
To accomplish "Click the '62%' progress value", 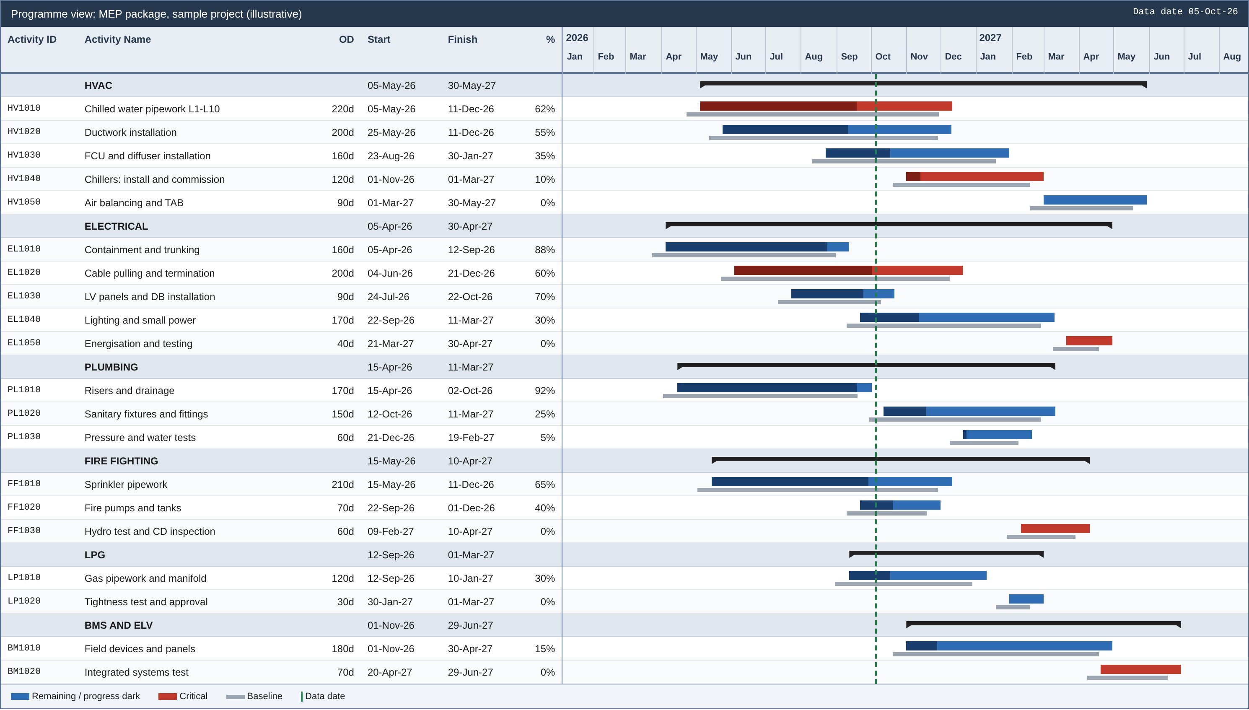I will click(x=544, y=109).
